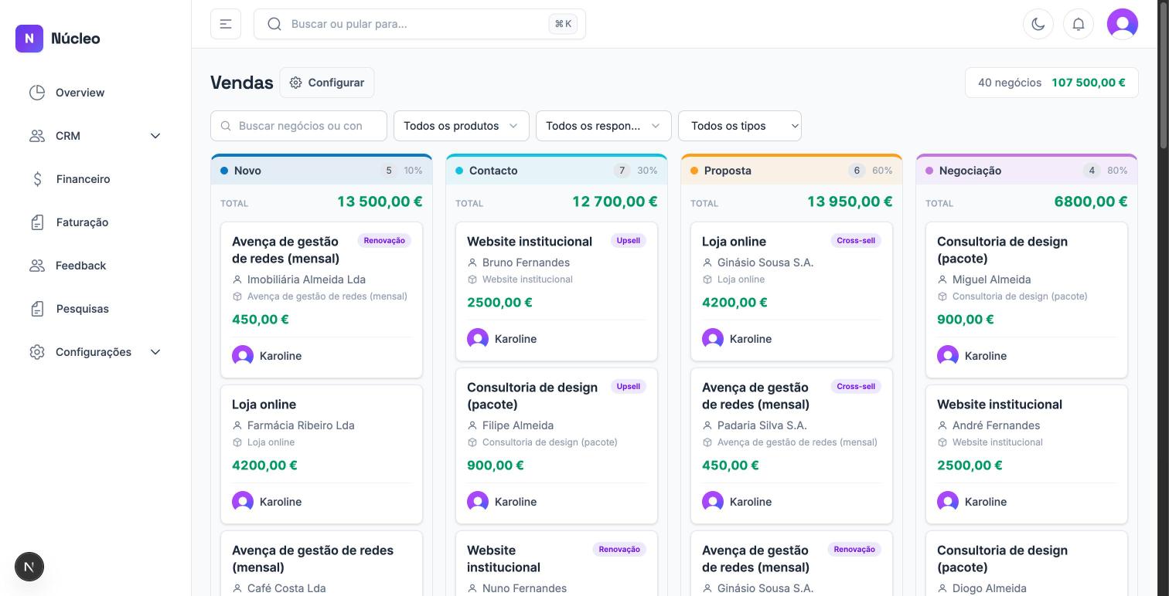Screen dimensions: 1169x596
Task: Click the Overview pie chart icon
Action: pyautogui.click(x=37, y=93)
